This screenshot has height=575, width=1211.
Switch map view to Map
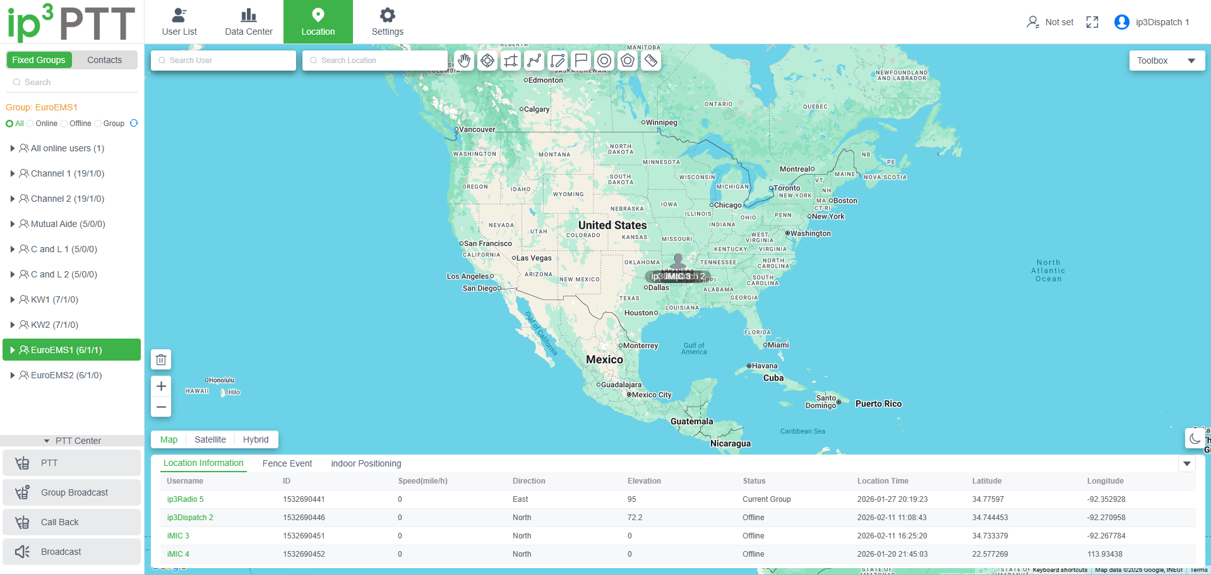tap(169, 439)
